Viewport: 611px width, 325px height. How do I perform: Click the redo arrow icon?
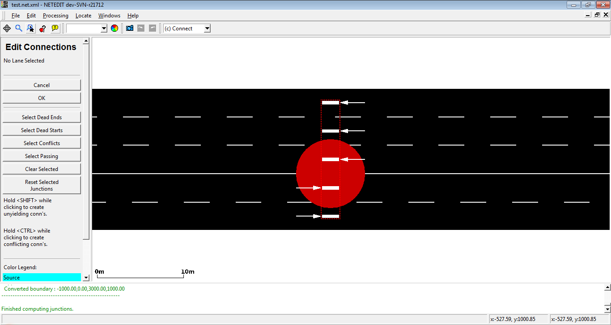click(x=153, y=28)
